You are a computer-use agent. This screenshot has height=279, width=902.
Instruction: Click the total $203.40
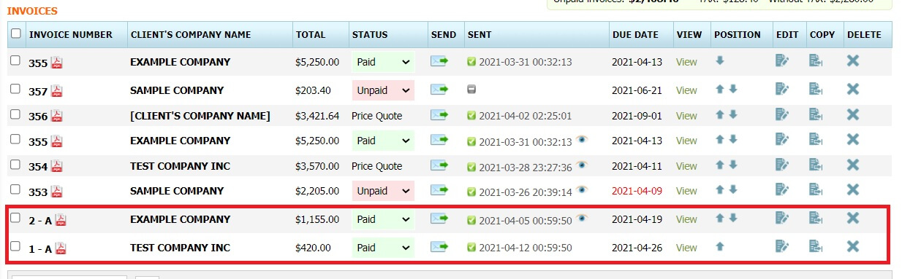coord(314,90)
